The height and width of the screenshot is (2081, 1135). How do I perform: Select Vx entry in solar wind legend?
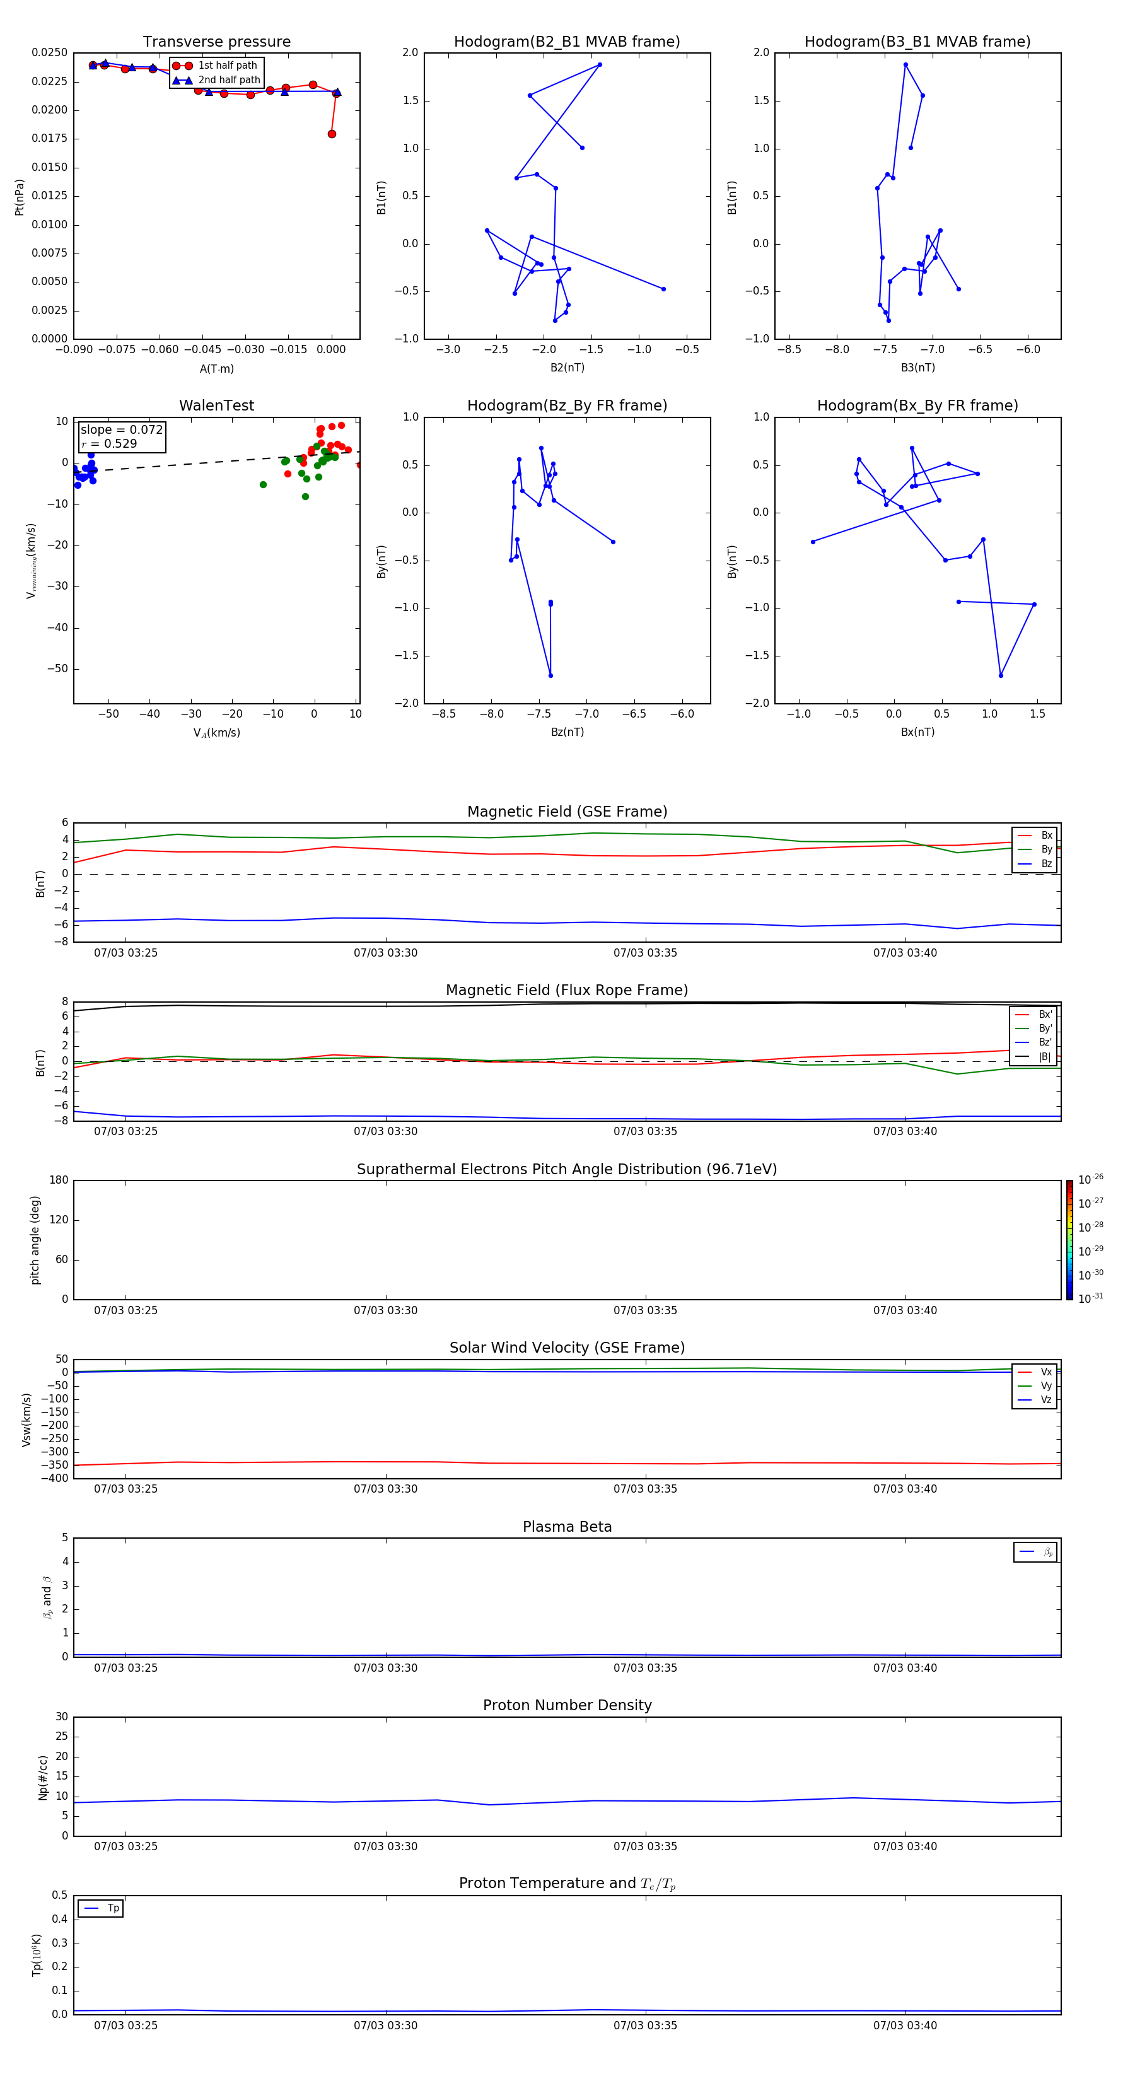click(1035, 1372)
